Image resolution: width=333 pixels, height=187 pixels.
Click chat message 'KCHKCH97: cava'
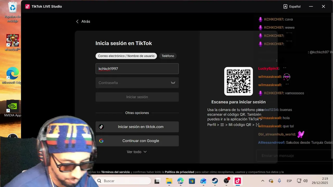coord(276,19)
